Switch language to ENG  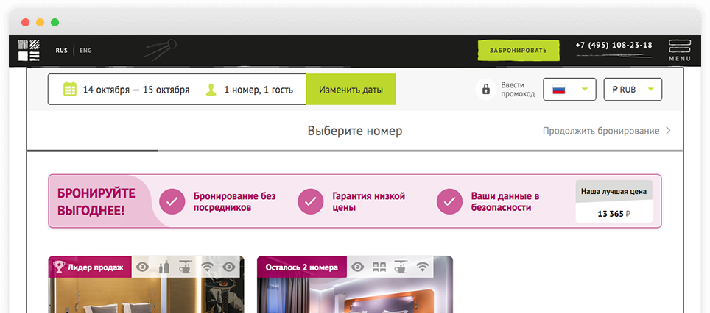(x=85, y=51)
